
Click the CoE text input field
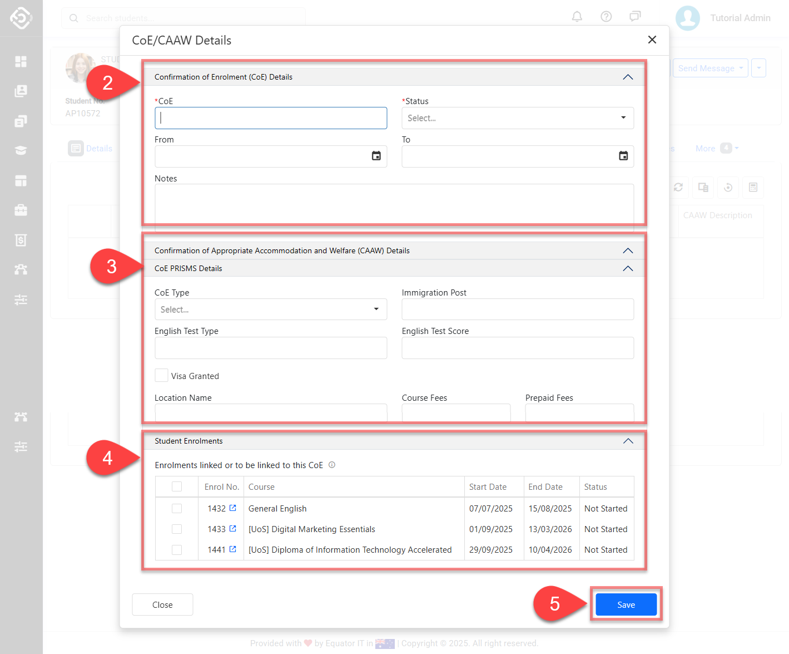point(271,118)
